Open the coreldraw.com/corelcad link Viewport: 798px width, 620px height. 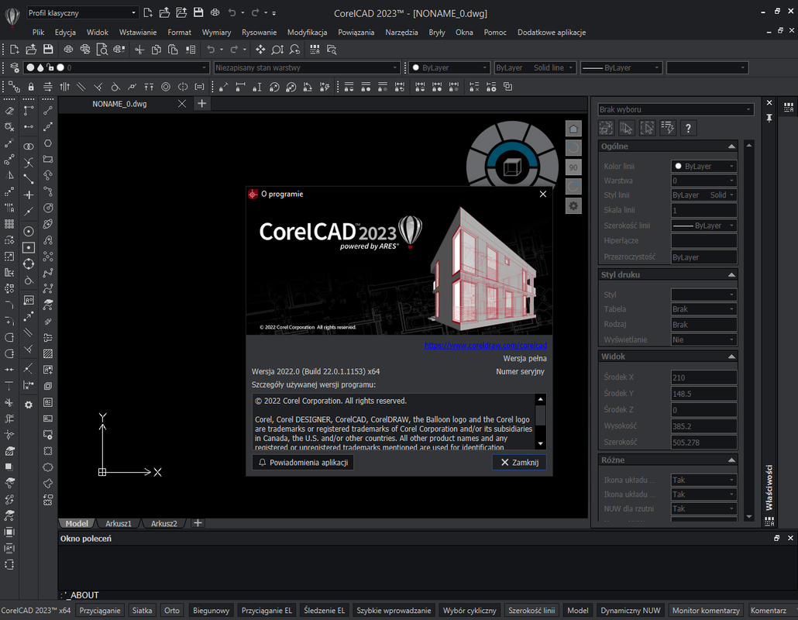486,345
